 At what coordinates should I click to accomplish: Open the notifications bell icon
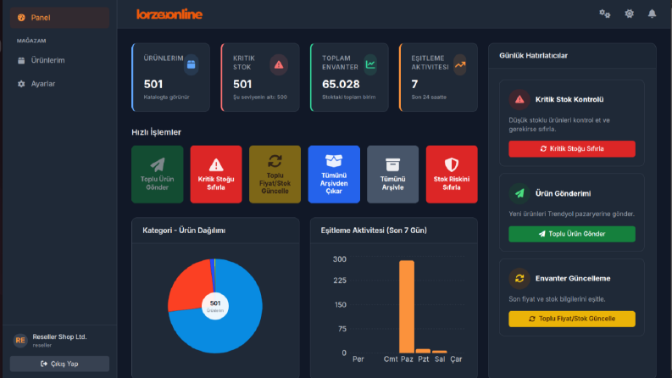652,14
